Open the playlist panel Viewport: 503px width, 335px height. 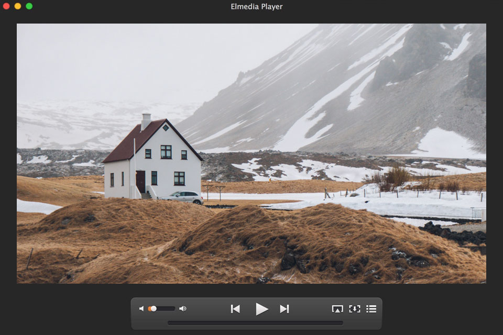[x=371, y=309]
